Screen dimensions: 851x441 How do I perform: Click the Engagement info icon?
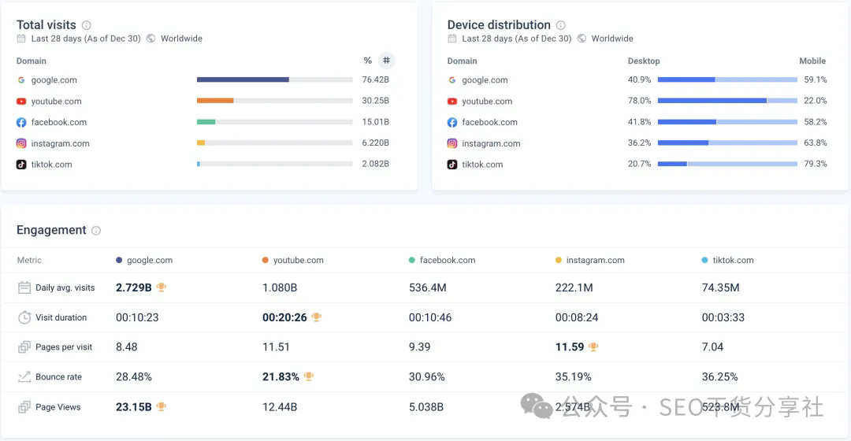[96, 231]
